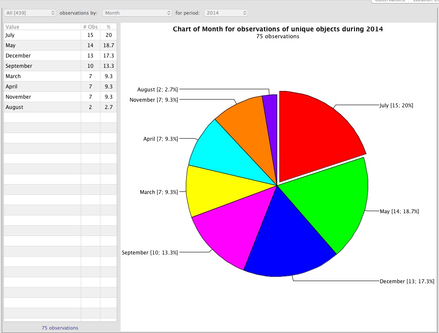Image resolution: width=439 pixels, height=333 pixels.
Task: Switch to the Observations tab
Action: pyautogui.click(x=390, y=1)
